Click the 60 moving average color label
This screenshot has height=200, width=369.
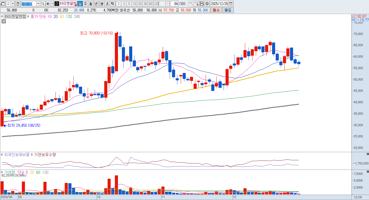[62, 17]
